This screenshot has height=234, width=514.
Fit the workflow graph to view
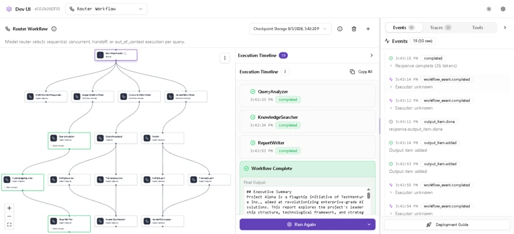tap(9, 224)
